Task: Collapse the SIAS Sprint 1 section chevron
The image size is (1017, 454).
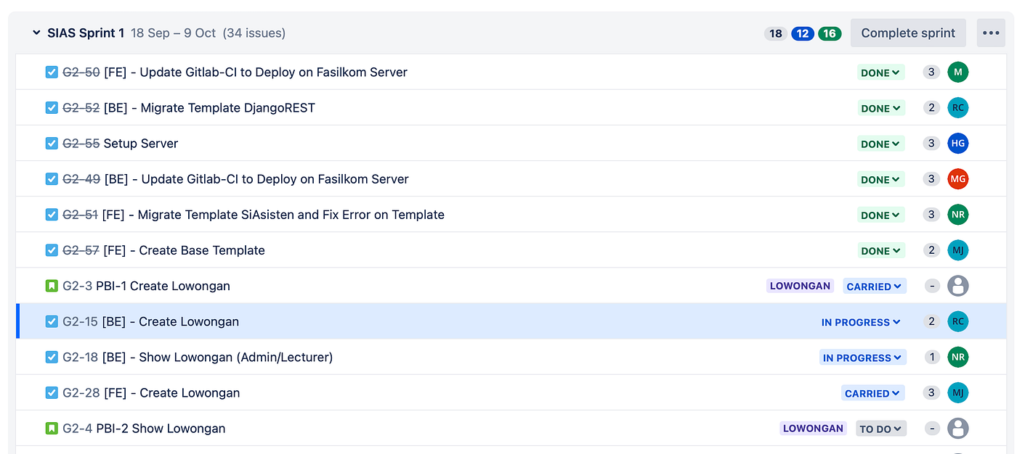Action: point(36,33)
